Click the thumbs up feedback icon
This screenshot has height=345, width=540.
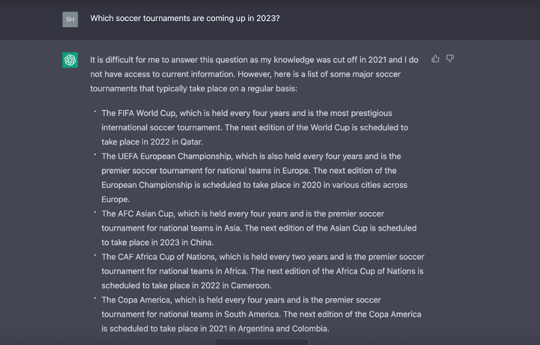pos(436,59)
